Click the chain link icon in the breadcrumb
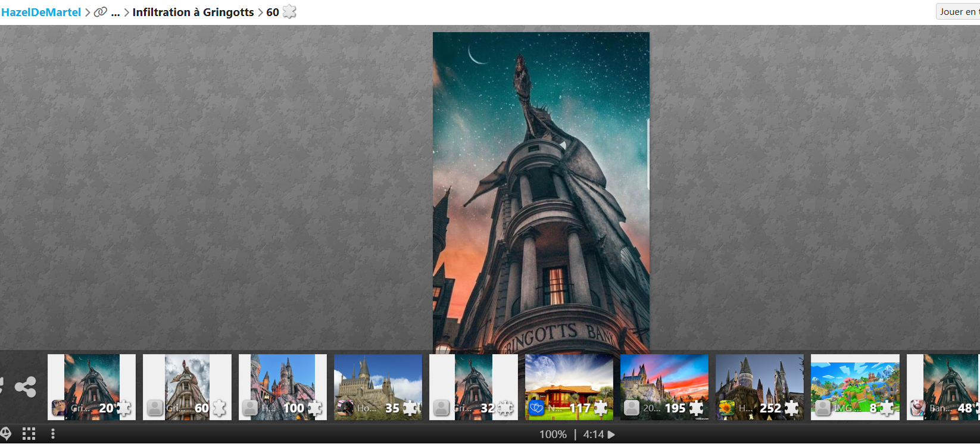 click(x=101, y=12)
